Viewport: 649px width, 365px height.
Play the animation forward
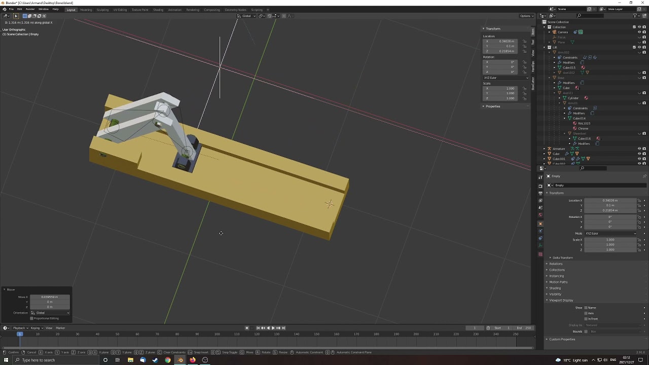(273, 328)
